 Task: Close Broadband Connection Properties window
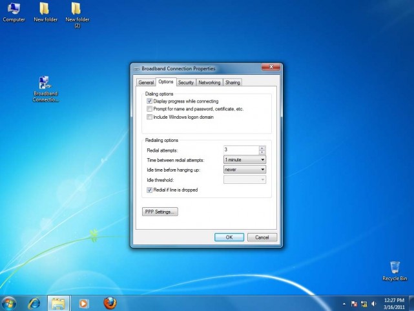tap(271, 67)
